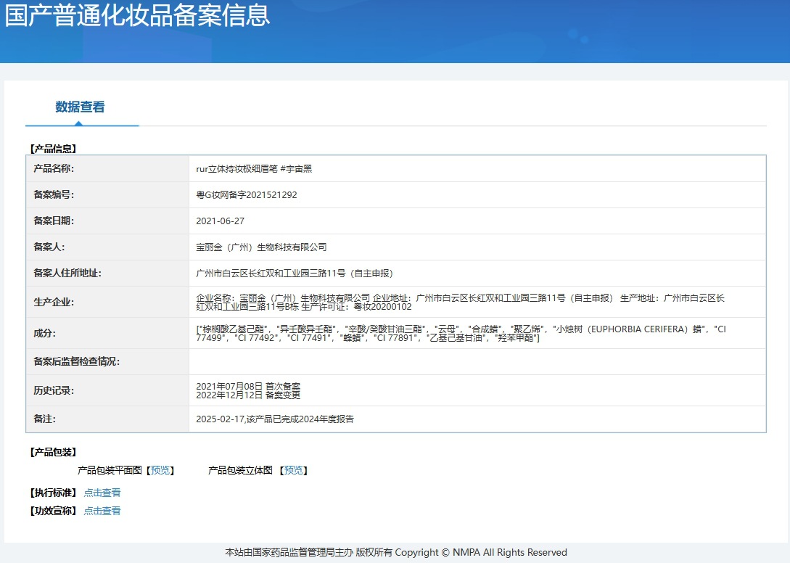Click the record 2022年12月12日 备案变更

[248, 395]
